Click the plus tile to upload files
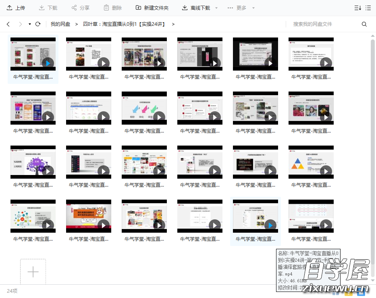The image size is (376, 298). tap(33, 272)
